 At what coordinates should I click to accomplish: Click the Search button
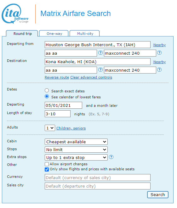[158, 194]
